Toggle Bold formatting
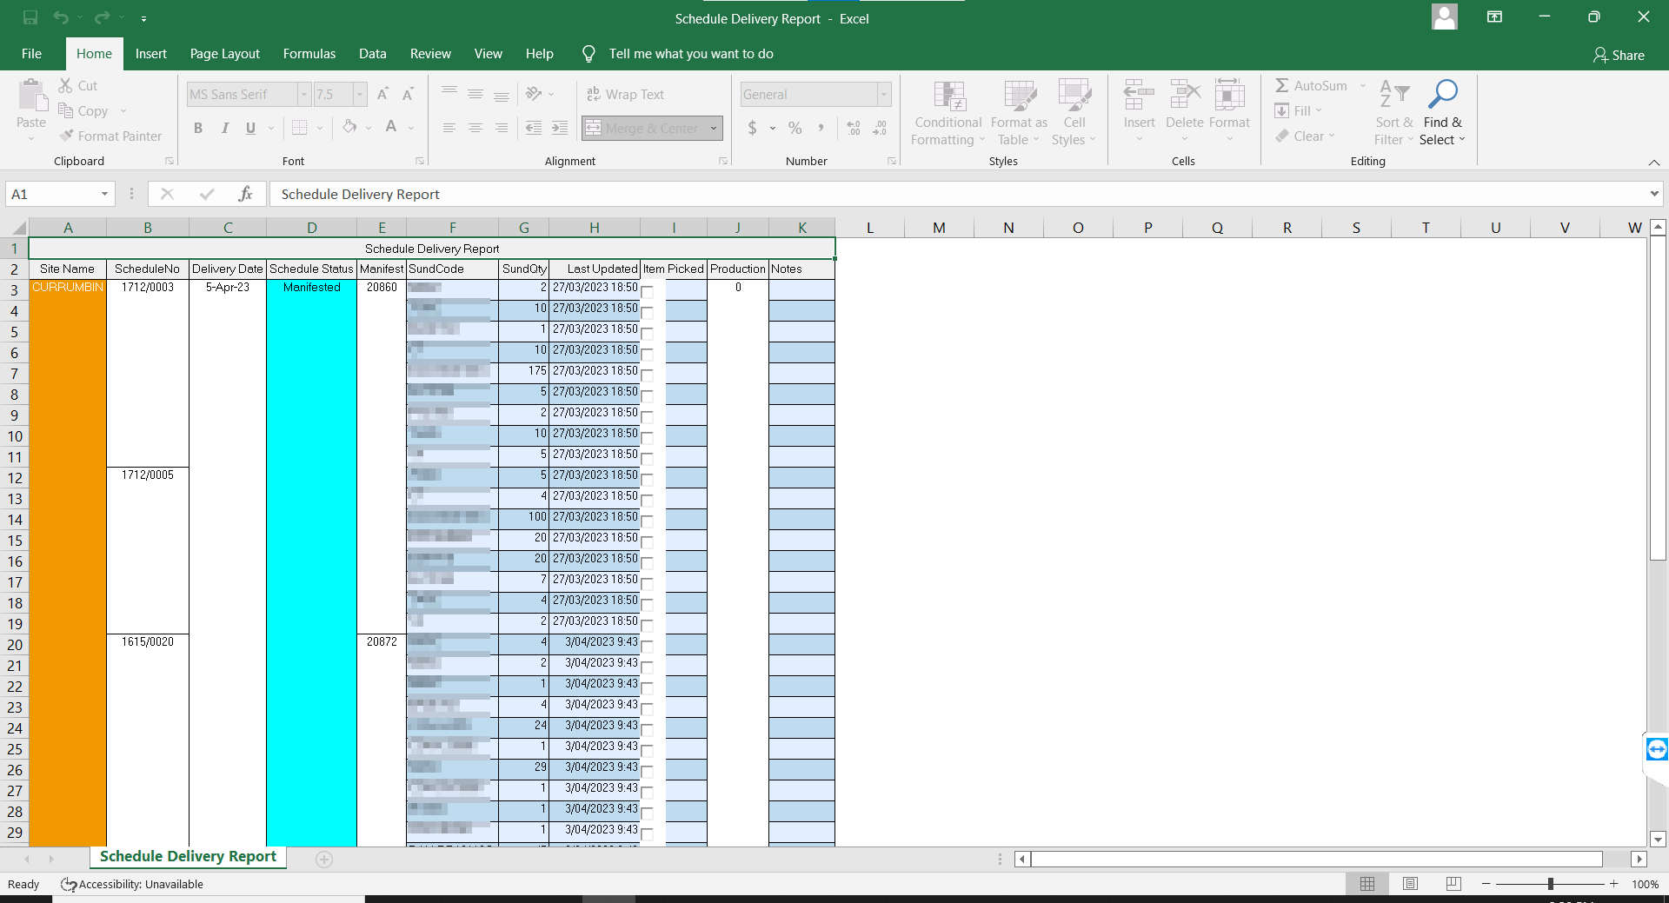The image size is (1669, 903). click(x=198, y=128)
